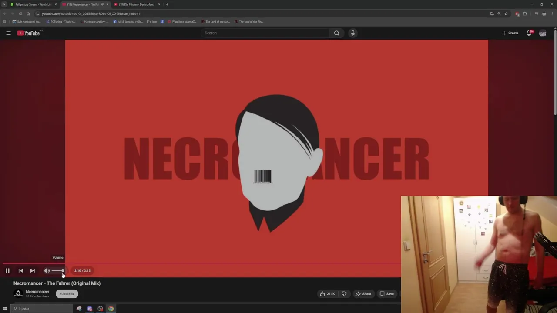Open Aik & Johanka Facebook bookmark

128,22
